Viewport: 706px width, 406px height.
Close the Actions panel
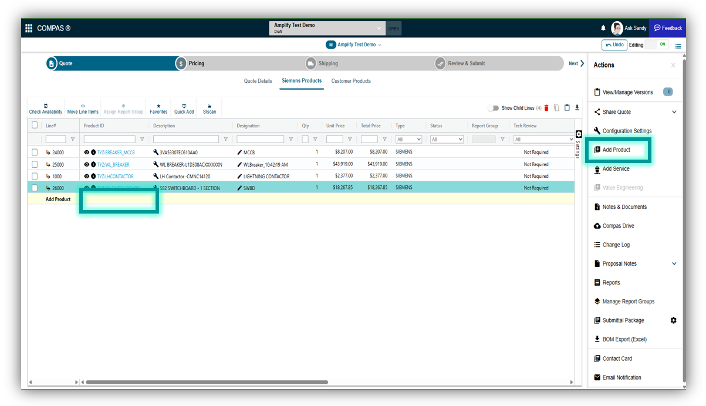pos(673,65)
